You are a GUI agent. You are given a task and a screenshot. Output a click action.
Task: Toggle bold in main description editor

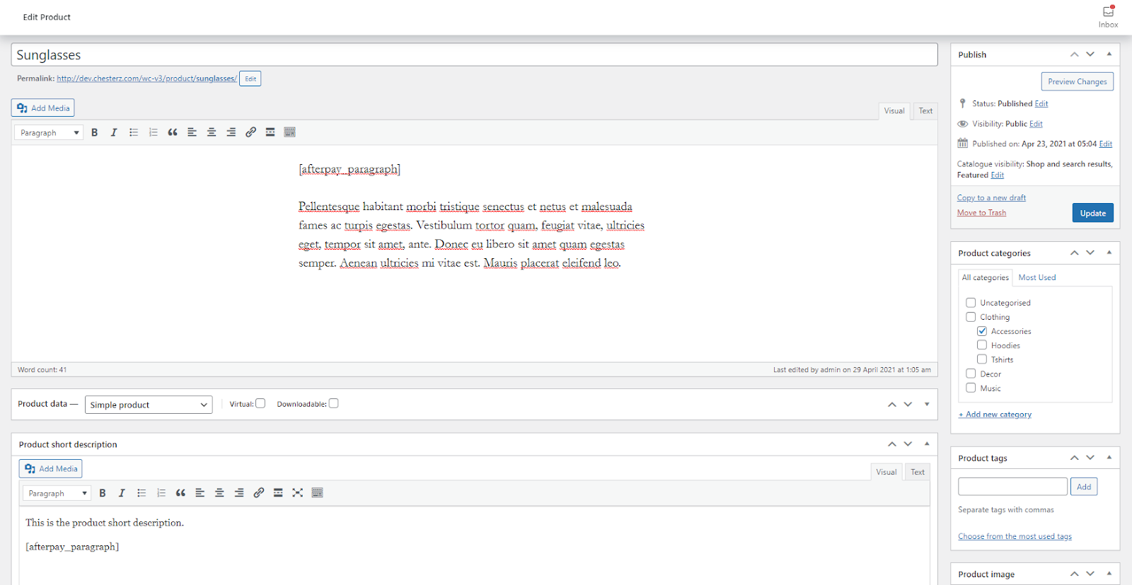pyautogui.click(x=95, y=132)
